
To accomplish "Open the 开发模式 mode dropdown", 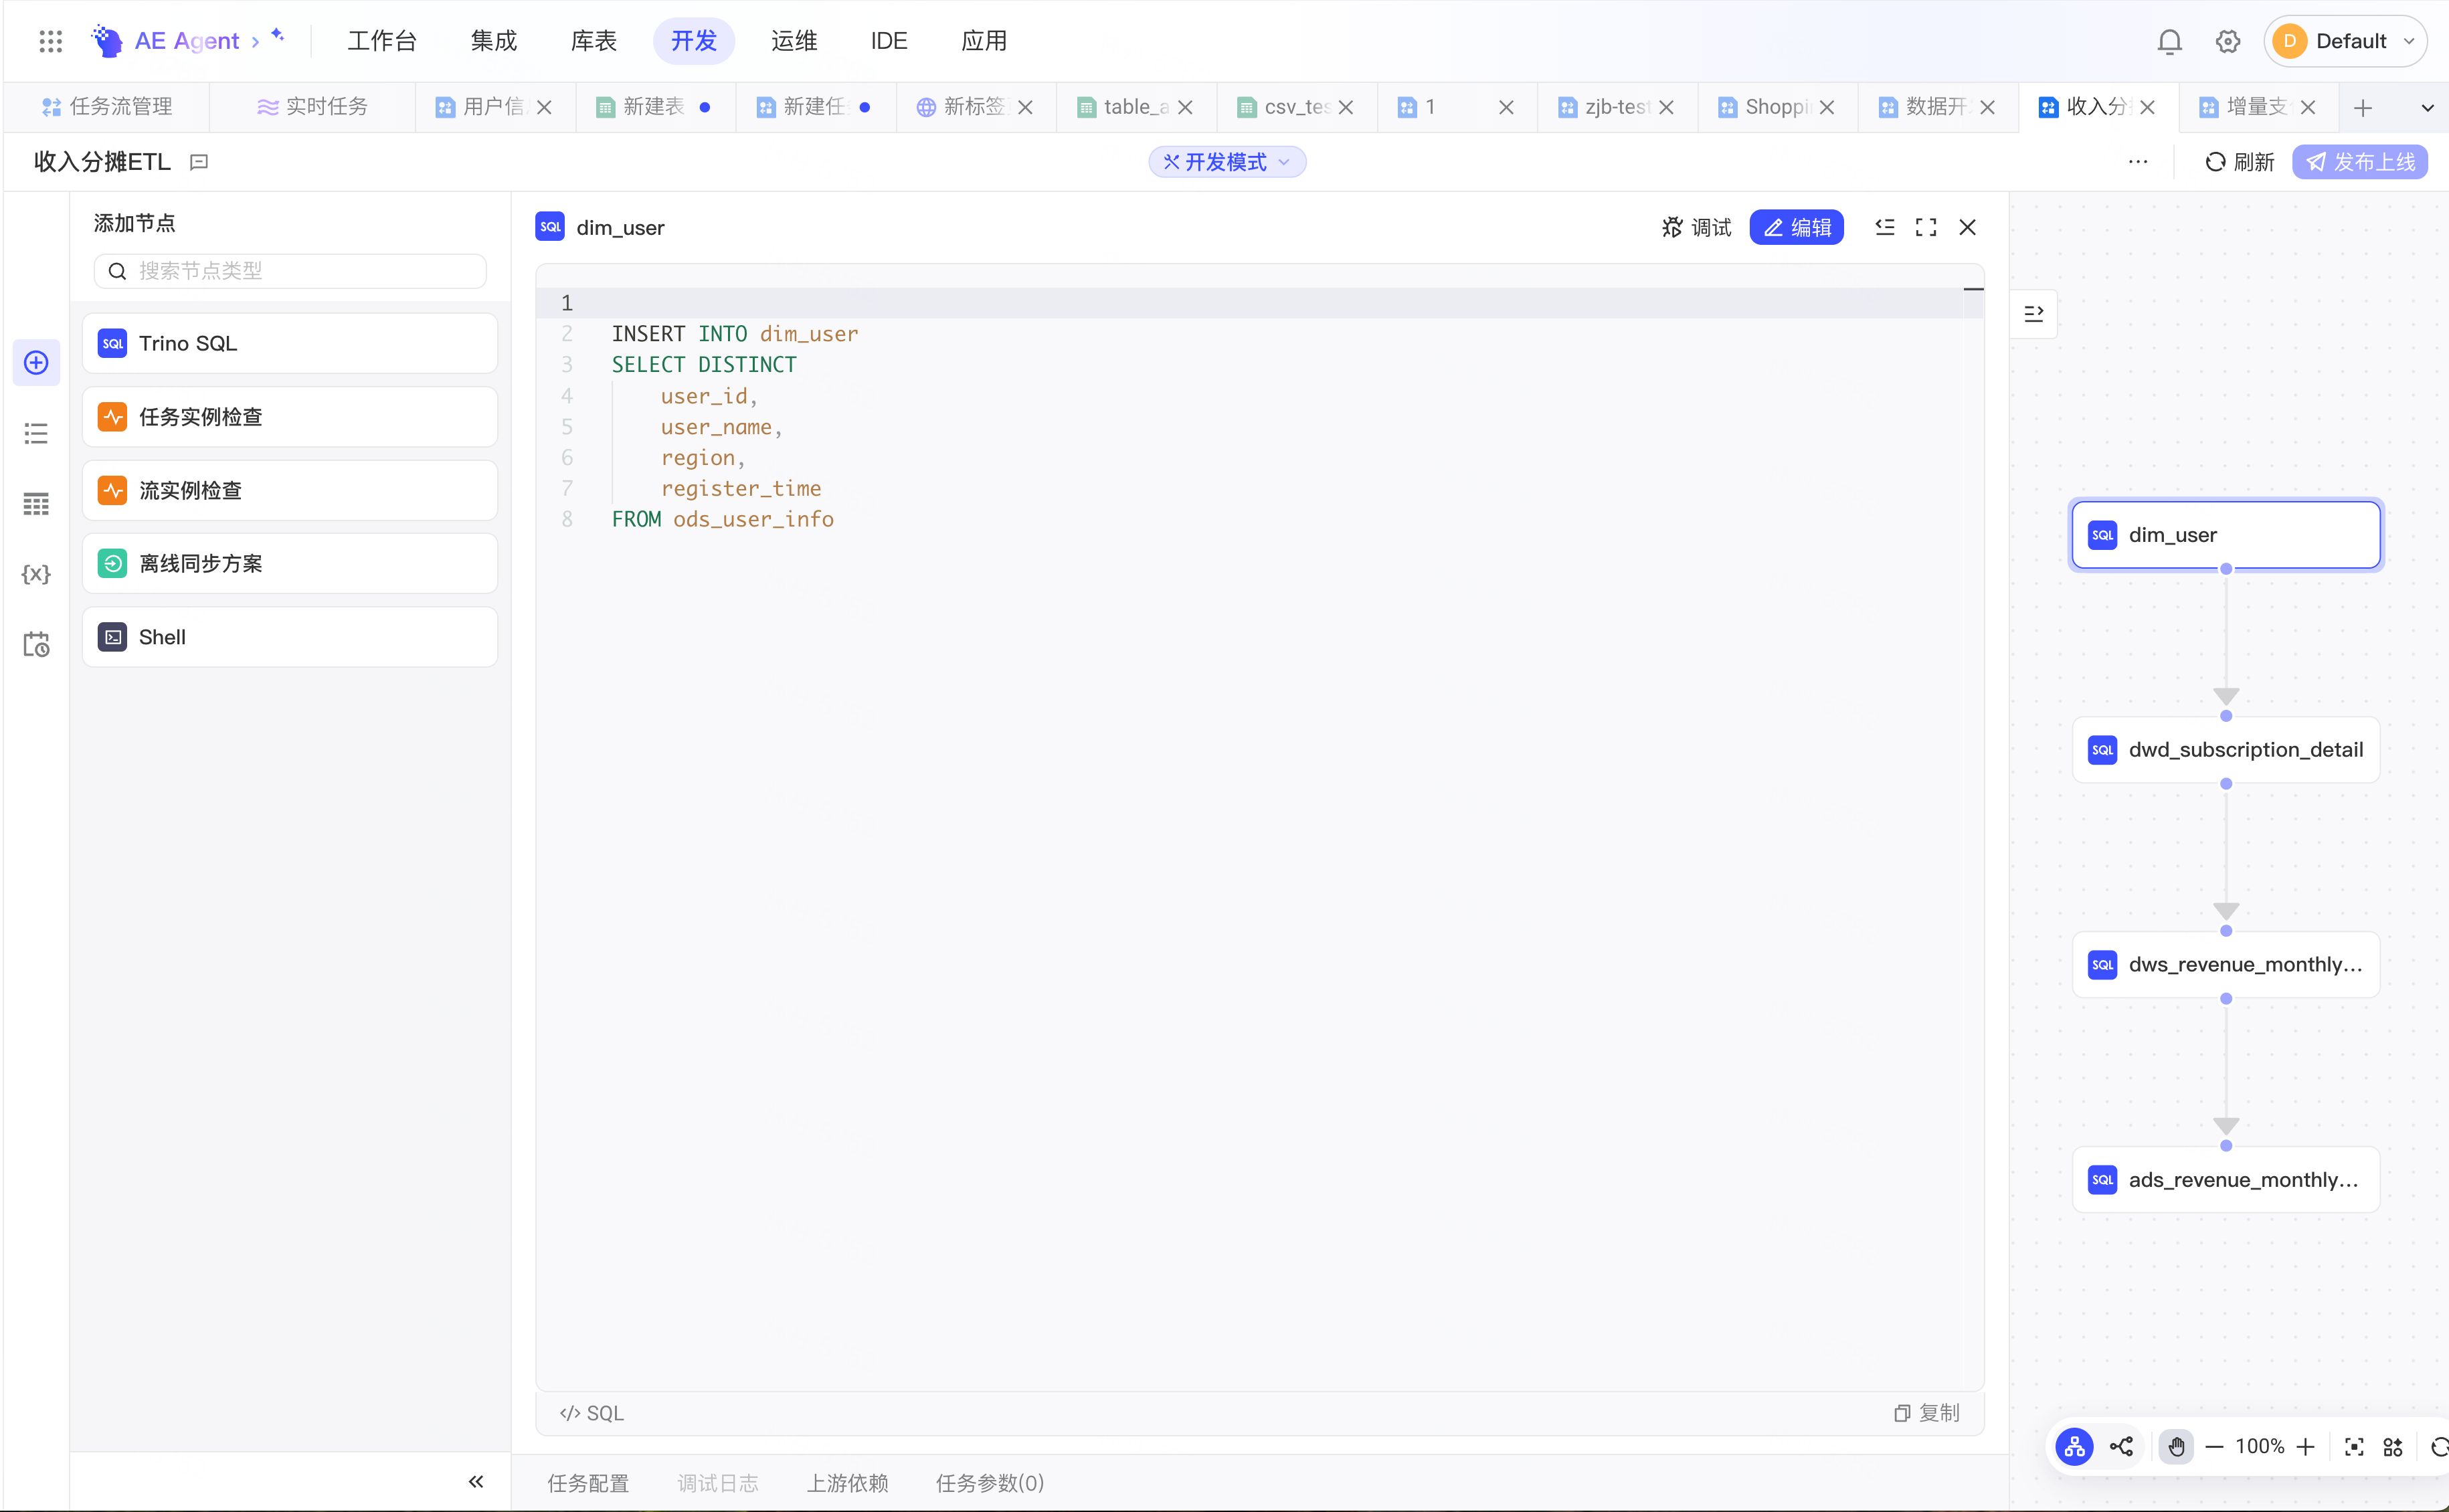I will tap(1226, 162).
